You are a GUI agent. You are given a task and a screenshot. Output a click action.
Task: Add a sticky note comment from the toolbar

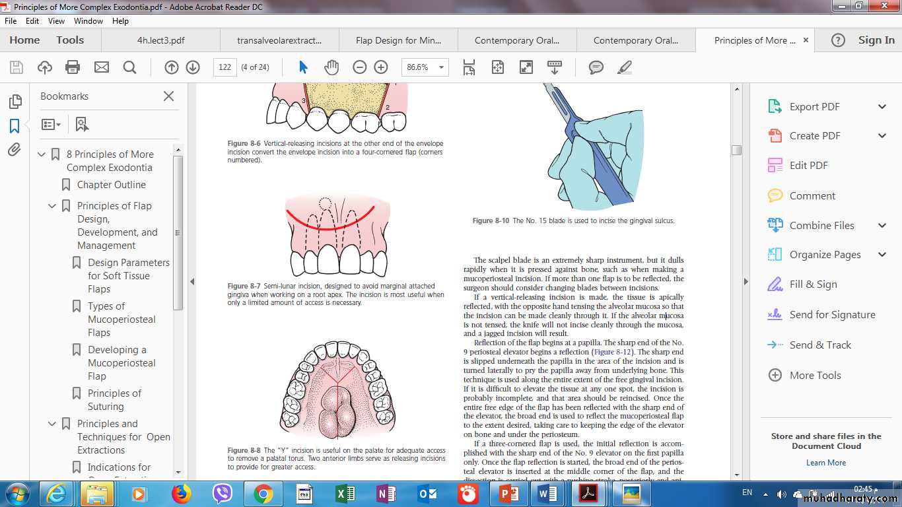[596, 67]
